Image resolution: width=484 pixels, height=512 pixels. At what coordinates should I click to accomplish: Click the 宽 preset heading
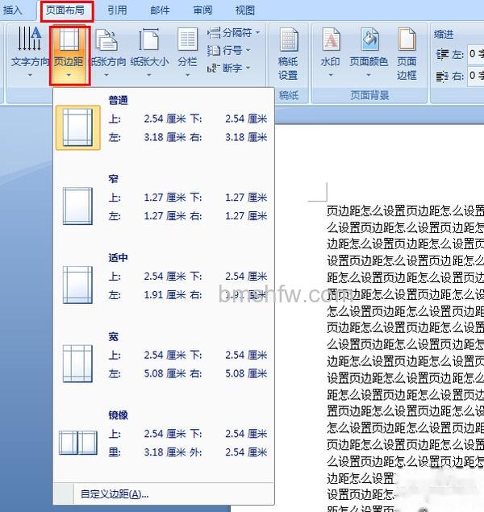click(113, 336)
